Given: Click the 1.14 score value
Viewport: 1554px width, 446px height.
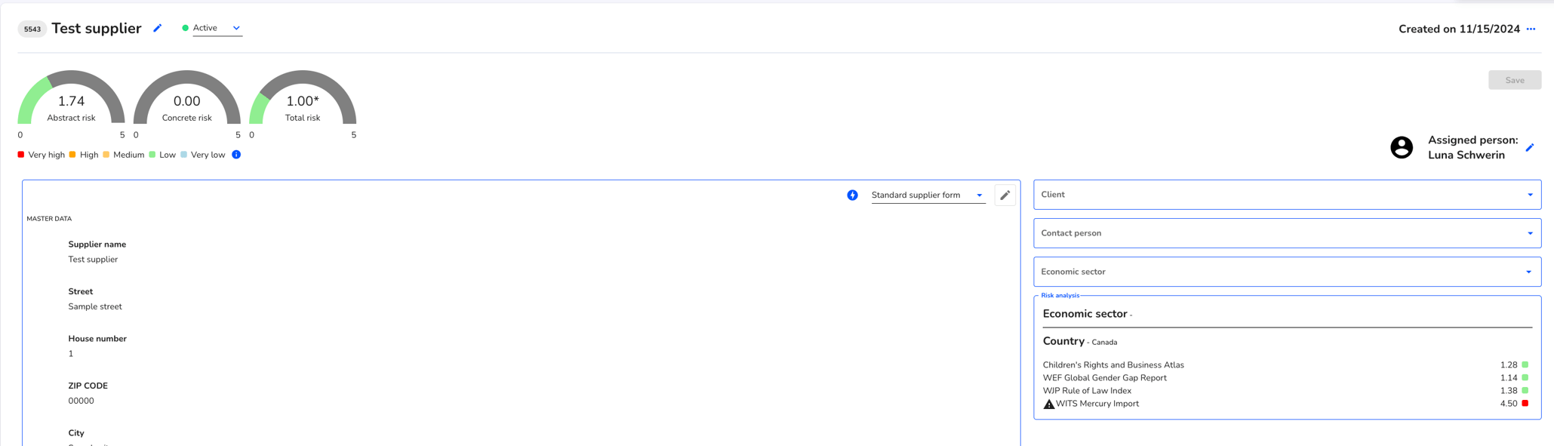Looking at the screenshot, I should [x=1509, y=378].
